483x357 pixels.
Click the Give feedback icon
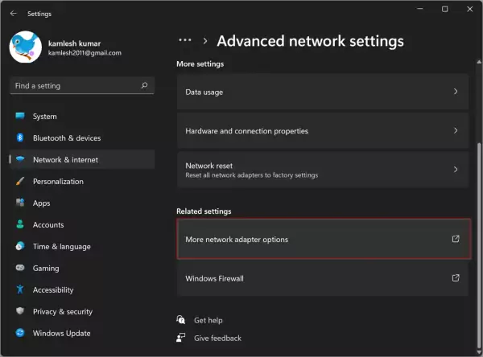[x=181, y=338]
